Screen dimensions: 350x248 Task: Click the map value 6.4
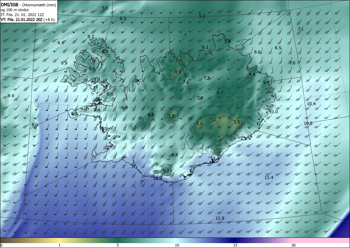point(175,155)
